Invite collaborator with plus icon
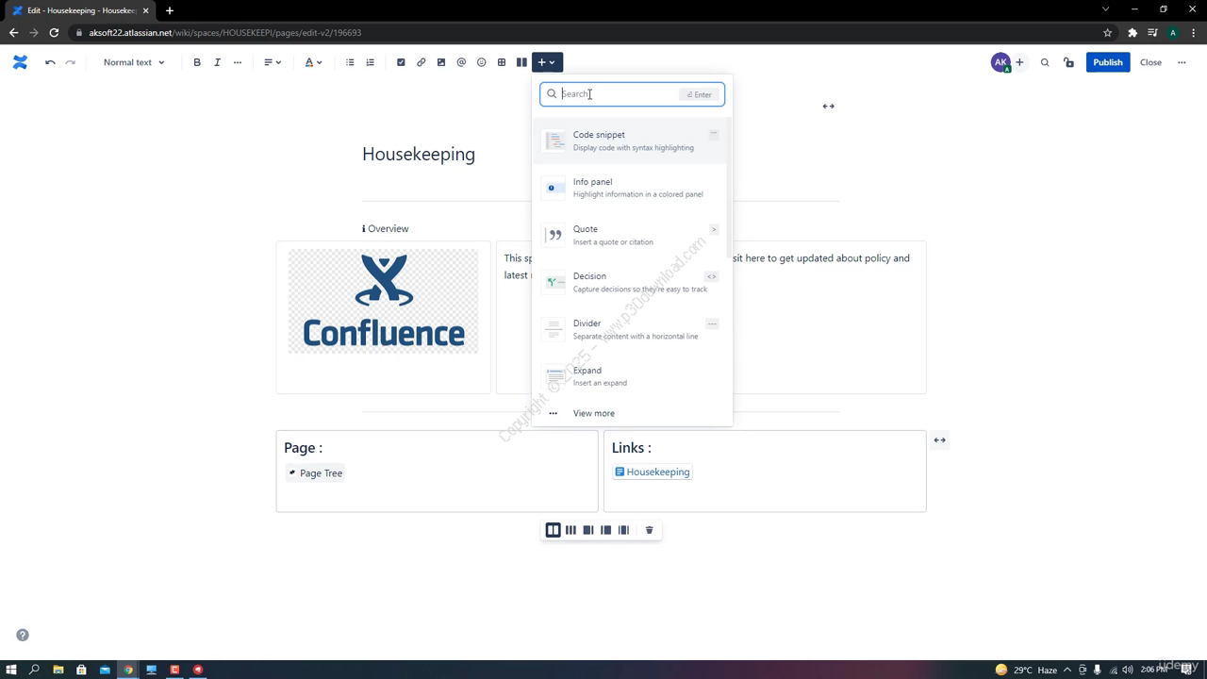 tap(1019, 62)
